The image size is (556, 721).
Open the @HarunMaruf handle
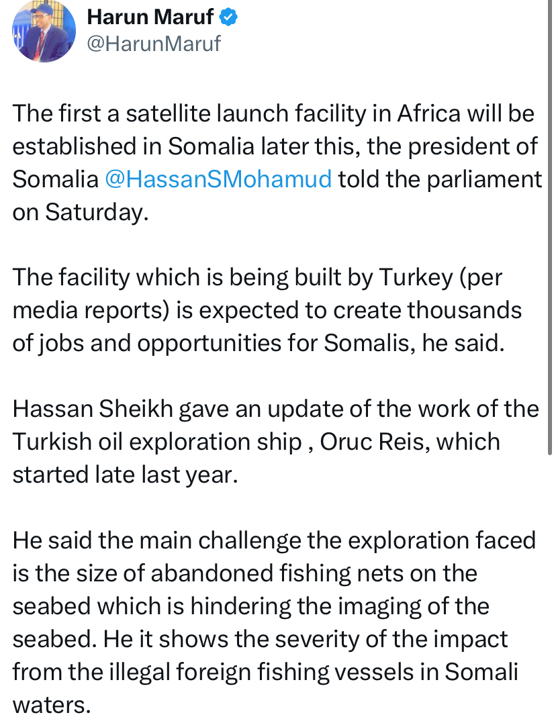154,44
